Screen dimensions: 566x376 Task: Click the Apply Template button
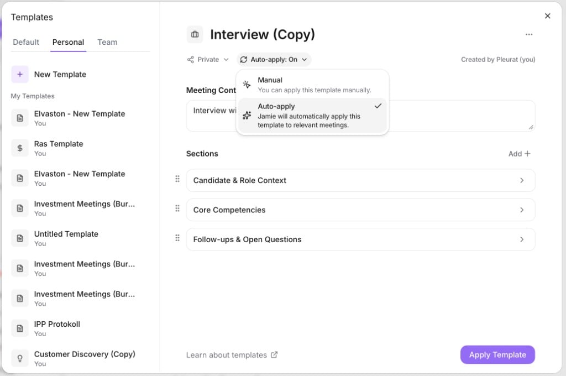pos(497,354)
